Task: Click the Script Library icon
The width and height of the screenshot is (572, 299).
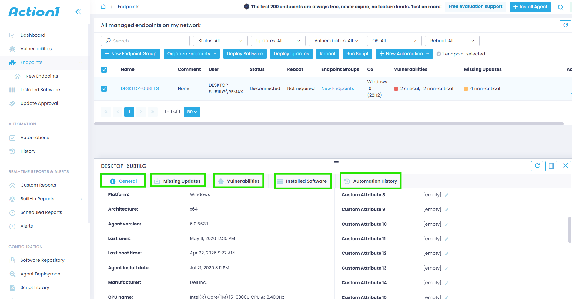Action: click(12, 288)
